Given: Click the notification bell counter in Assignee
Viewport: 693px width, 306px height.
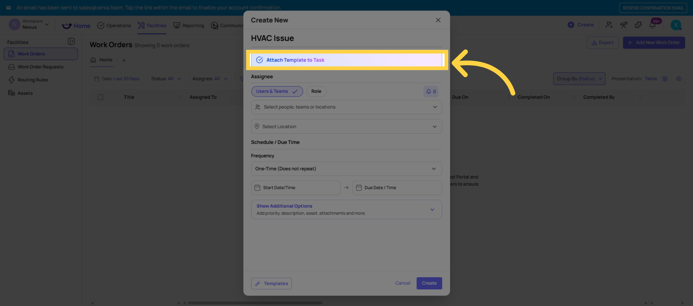Looking at the screenshot, I should pyautogui.click(x=431, y=92).
